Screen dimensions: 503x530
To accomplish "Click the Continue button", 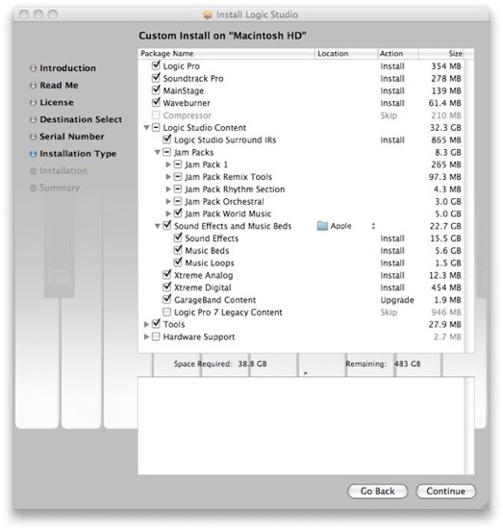I will click(x=445, y=492).
